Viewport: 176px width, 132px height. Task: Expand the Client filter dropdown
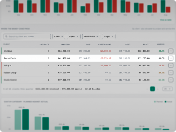(59, 37)
